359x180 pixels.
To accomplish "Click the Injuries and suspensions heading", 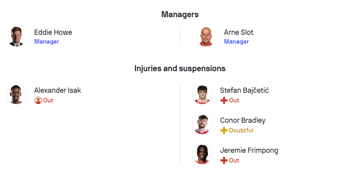I will tap(180, 68).
